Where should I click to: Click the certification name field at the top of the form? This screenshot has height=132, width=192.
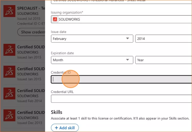(x=122, y=2)
